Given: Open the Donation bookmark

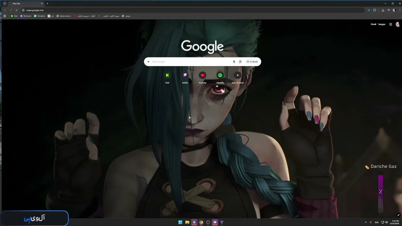Looking at the screenshot, I should (x=40, y=16).
